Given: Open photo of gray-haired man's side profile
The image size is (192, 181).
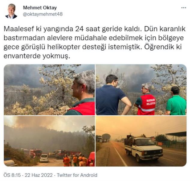Looking at the screenshot, I should point(49,90).
